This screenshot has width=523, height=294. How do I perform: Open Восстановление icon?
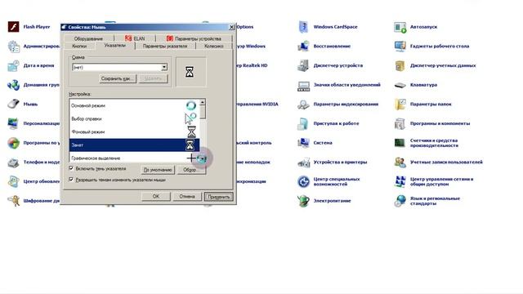coord(303,46)
